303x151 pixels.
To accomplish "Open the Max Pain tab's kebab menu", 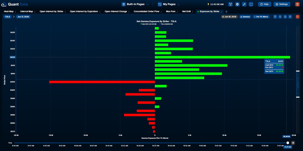I will 178,12.
